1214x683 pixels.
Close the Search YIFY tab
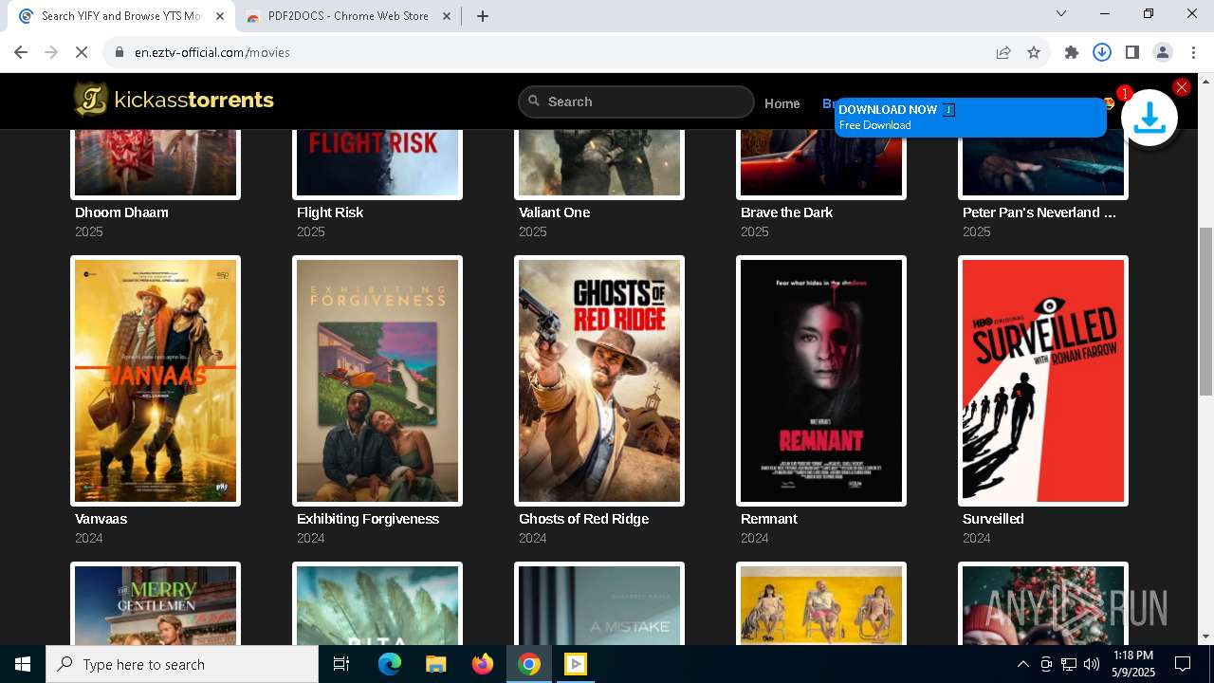(x=220, y=16)
